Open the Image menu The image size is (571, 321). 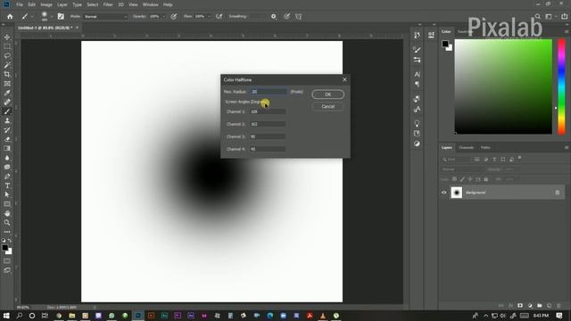tap(46, 4)
